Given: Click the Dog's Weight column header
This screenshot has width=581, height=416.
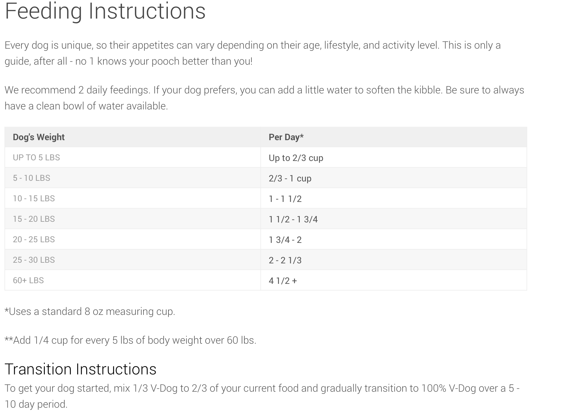Looking at the screenshot, I should (x=39, y=137).
